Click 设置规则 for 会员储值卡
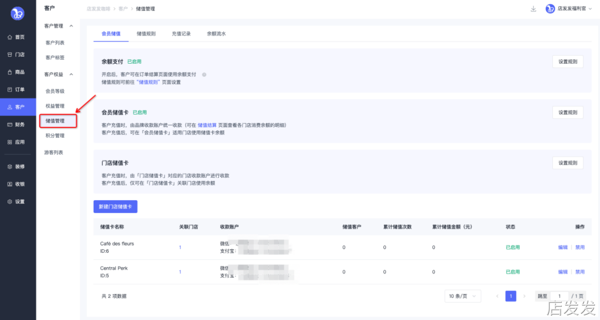This screenshot has height=320, width=600. (x=568, y=112)
